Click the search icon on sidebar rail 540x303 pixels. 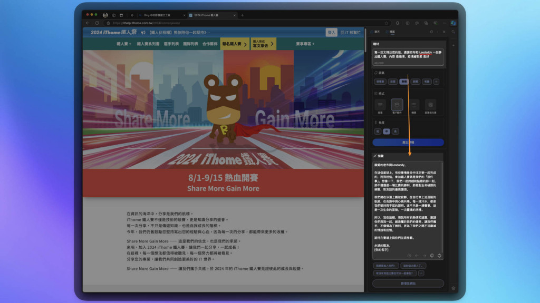pos(453,32)
